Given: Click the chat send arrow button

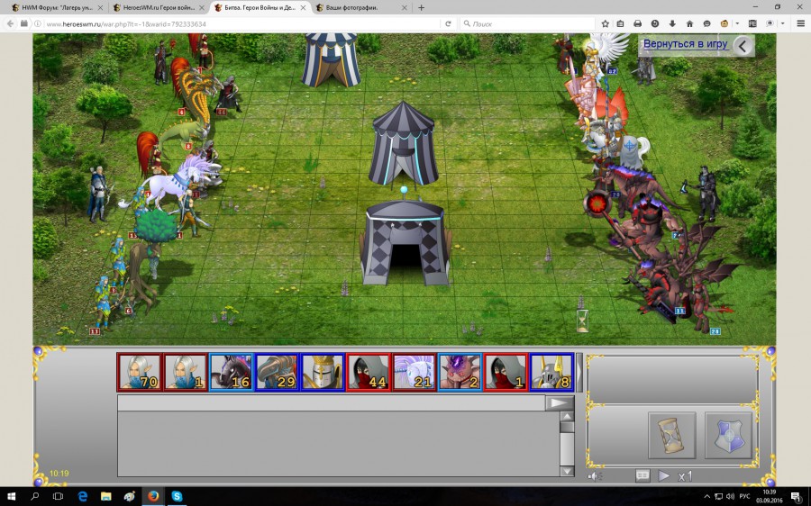Looking at the screenshot, I should [x=560, y=403].
